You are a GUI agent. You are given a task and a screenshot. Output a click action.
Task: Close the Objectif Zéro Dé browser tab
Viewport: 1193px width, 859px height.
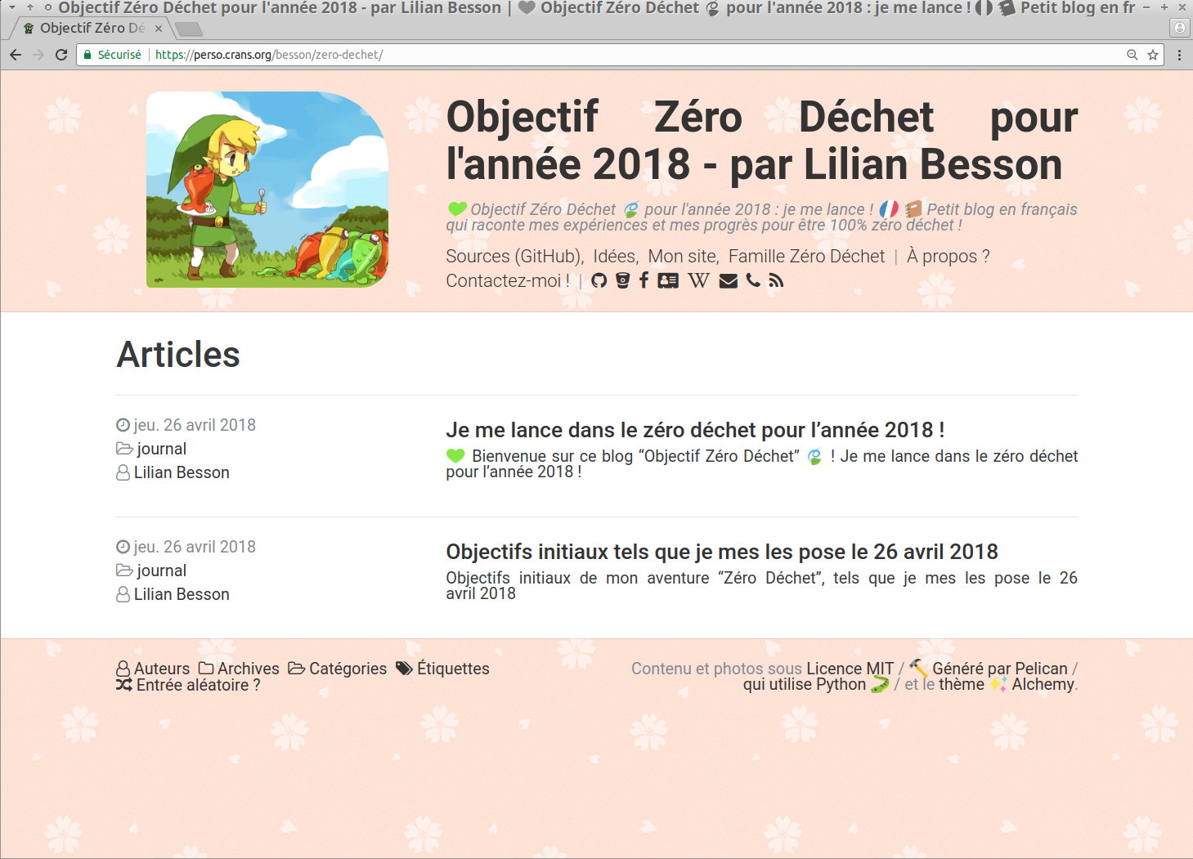coord(159,29)
